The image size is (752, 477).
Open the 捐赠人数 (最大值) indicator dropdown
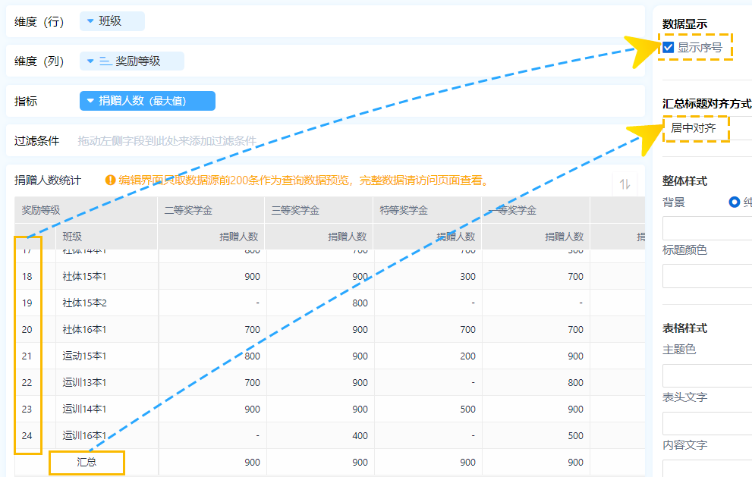tap(147, 101)
